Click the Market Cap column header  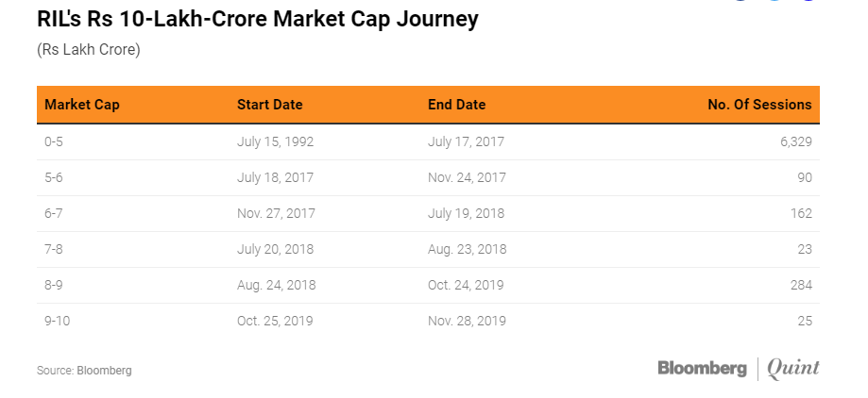[81, 105]
